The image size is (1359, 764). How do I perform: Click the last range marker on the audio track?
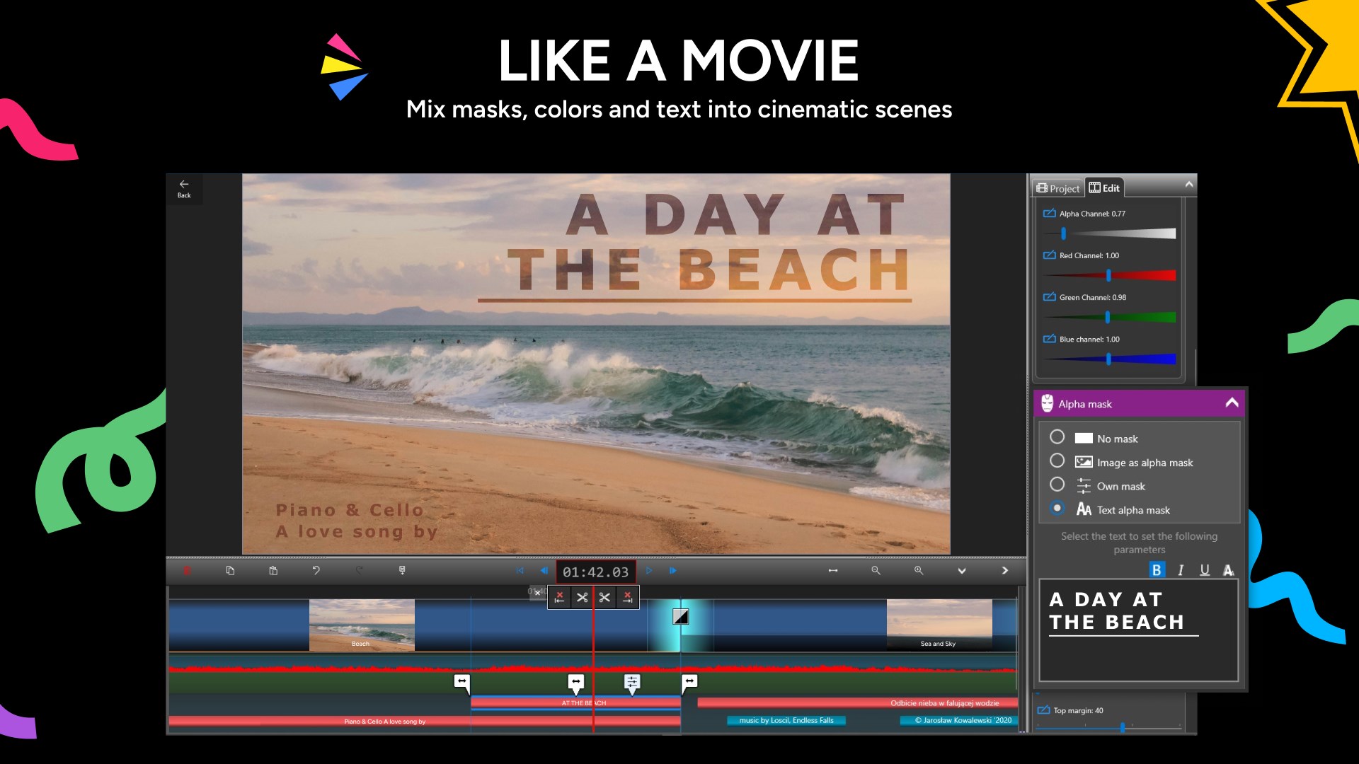tap(689, 683)
